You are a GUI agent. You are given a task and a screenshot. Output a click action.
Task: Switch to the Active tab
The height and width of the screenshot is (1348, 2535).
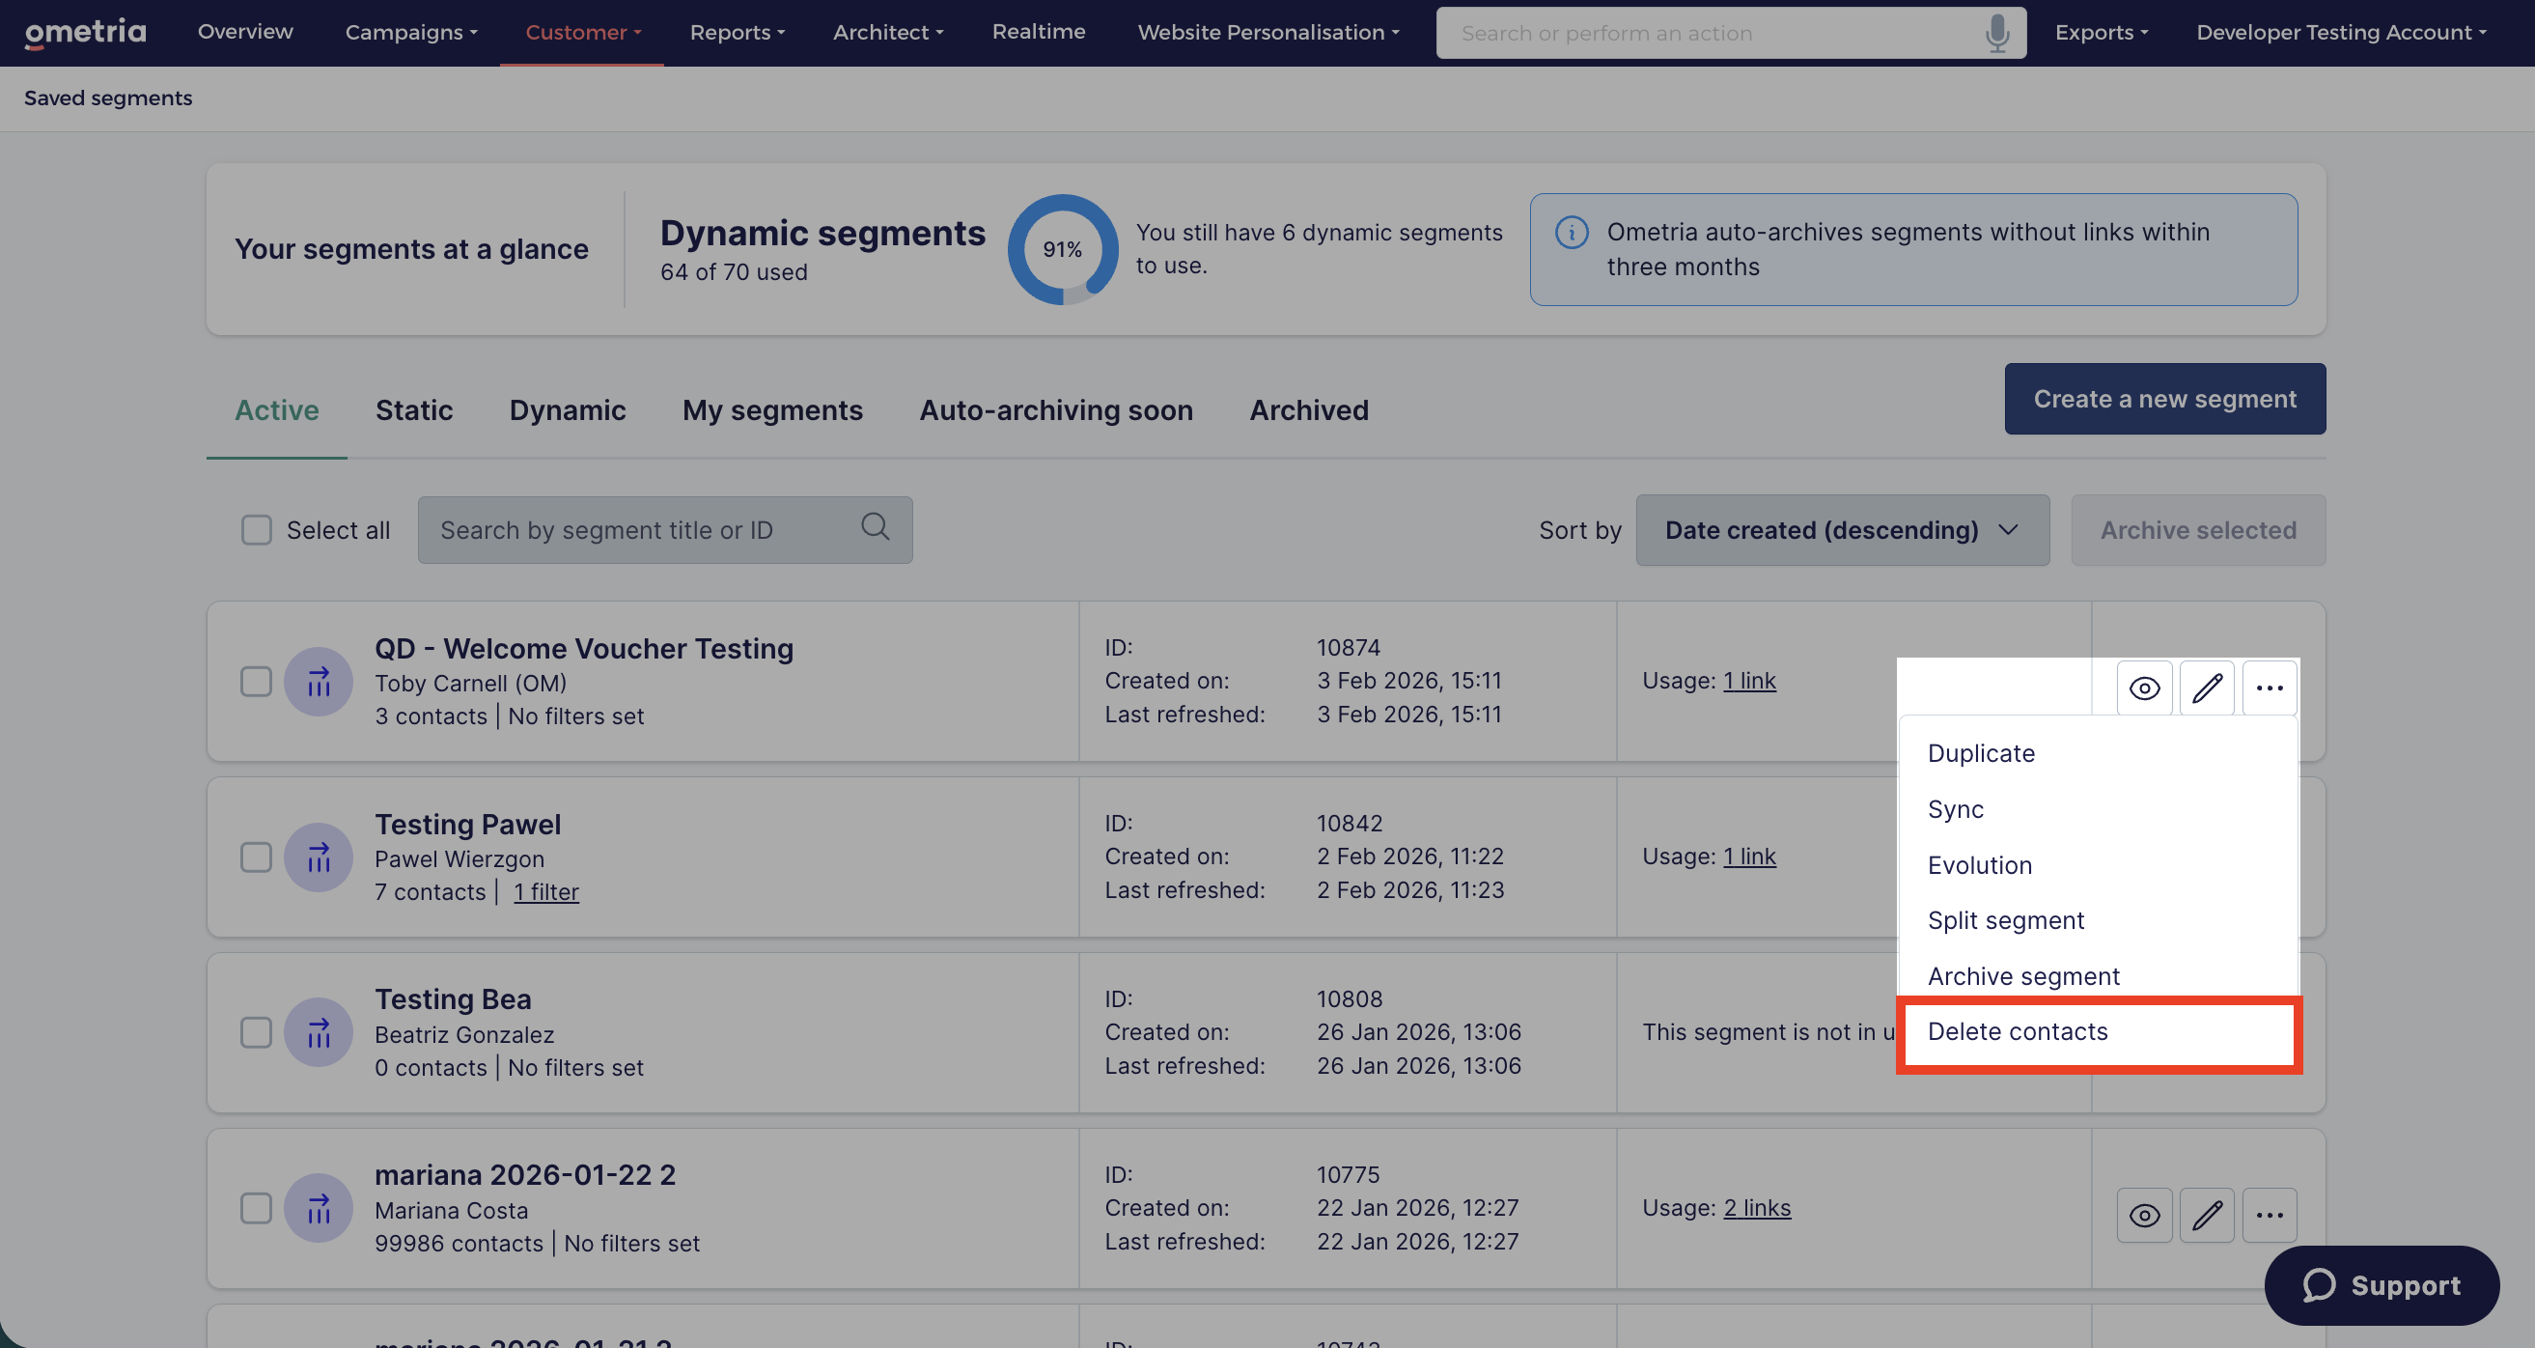[x=276, y=409]
